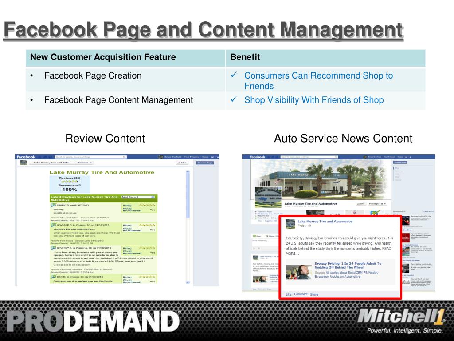The image size is (454, 341).
Task: Open the SocialCRM FB Weekly source link
Action: point(346,274)
